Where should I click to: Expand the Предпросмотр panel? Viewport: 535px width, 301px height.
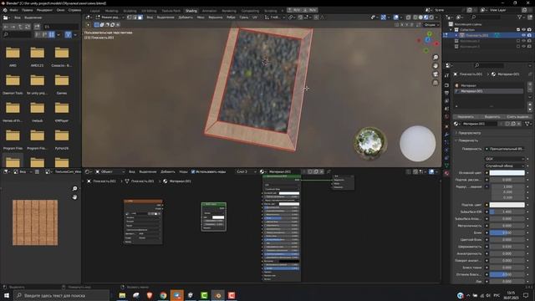(470, 133)
